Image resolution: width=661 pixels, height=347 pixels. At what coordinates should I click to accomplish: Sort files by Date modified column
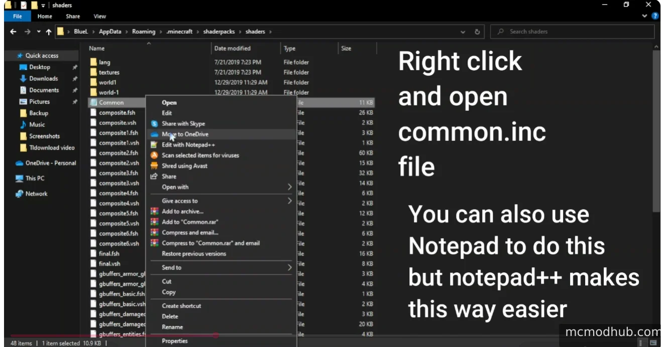tap(232, 49)
